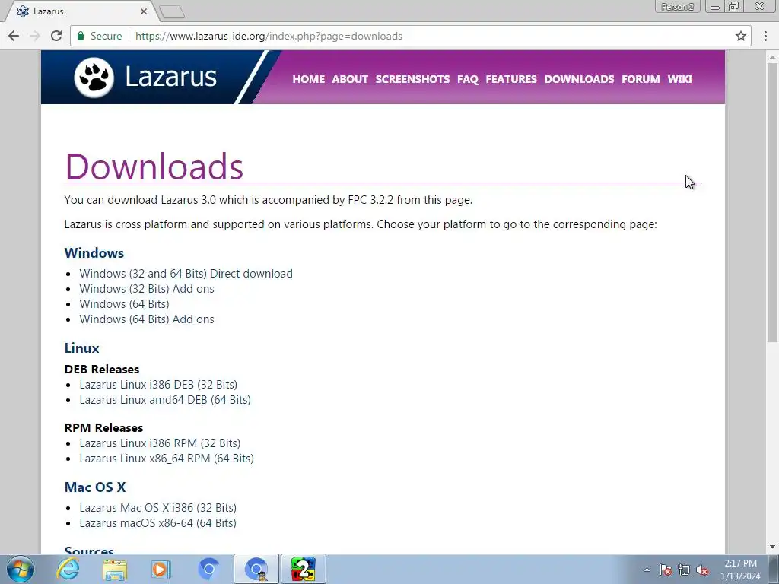Image resolution: width=779 pixels, height=584 pixels.
Task: Reload the page with refresh icon
Action: click(56, 36)
